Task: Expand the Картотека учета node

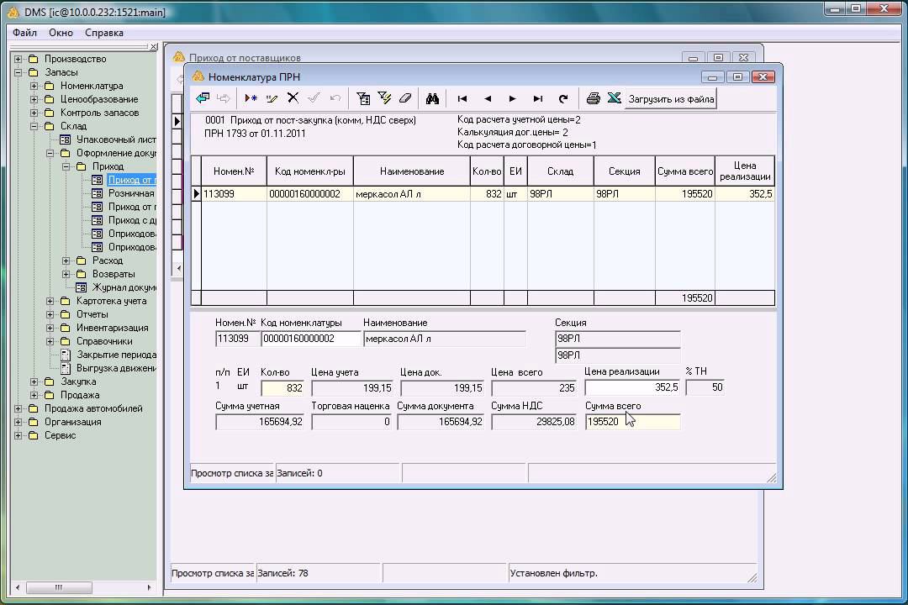Action: 50,301
